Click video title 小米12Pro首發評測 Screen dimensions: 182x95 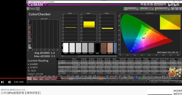(20, 93)
